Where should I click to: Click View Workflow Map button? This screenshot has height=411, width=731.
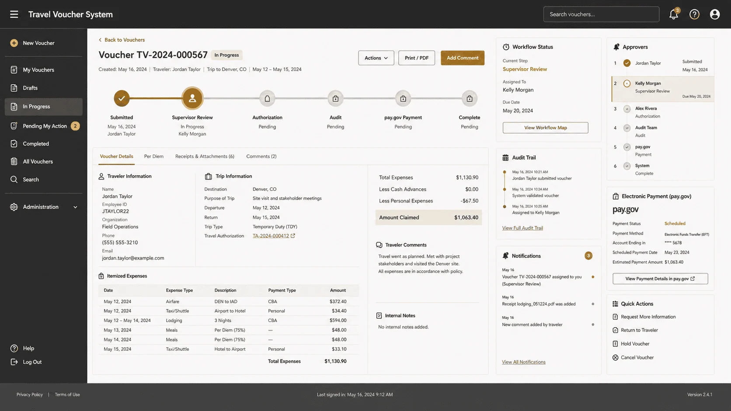[x=545, y=128]
